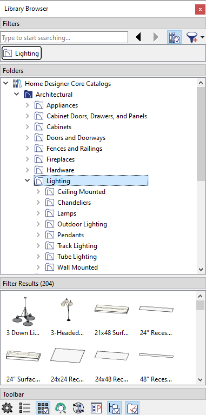Click the Pendants folder icon

50,235
